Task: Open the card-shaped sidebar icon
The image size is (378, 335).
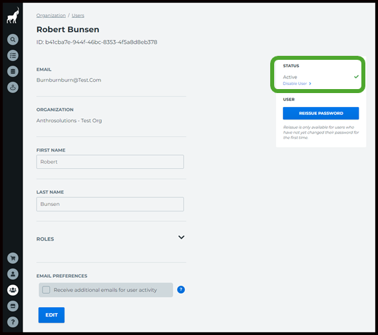Action: (13, 306)
